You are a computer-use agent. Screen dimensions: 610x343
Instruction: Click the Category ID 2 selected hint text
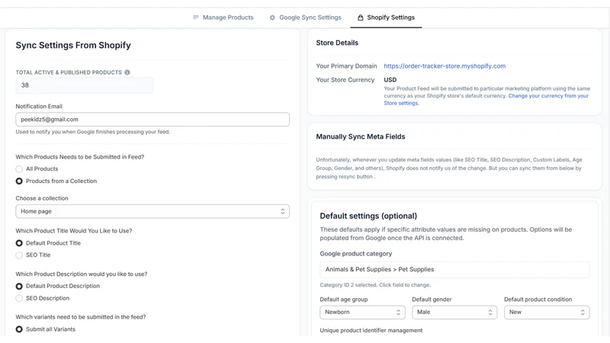click(x=375, y=285)
